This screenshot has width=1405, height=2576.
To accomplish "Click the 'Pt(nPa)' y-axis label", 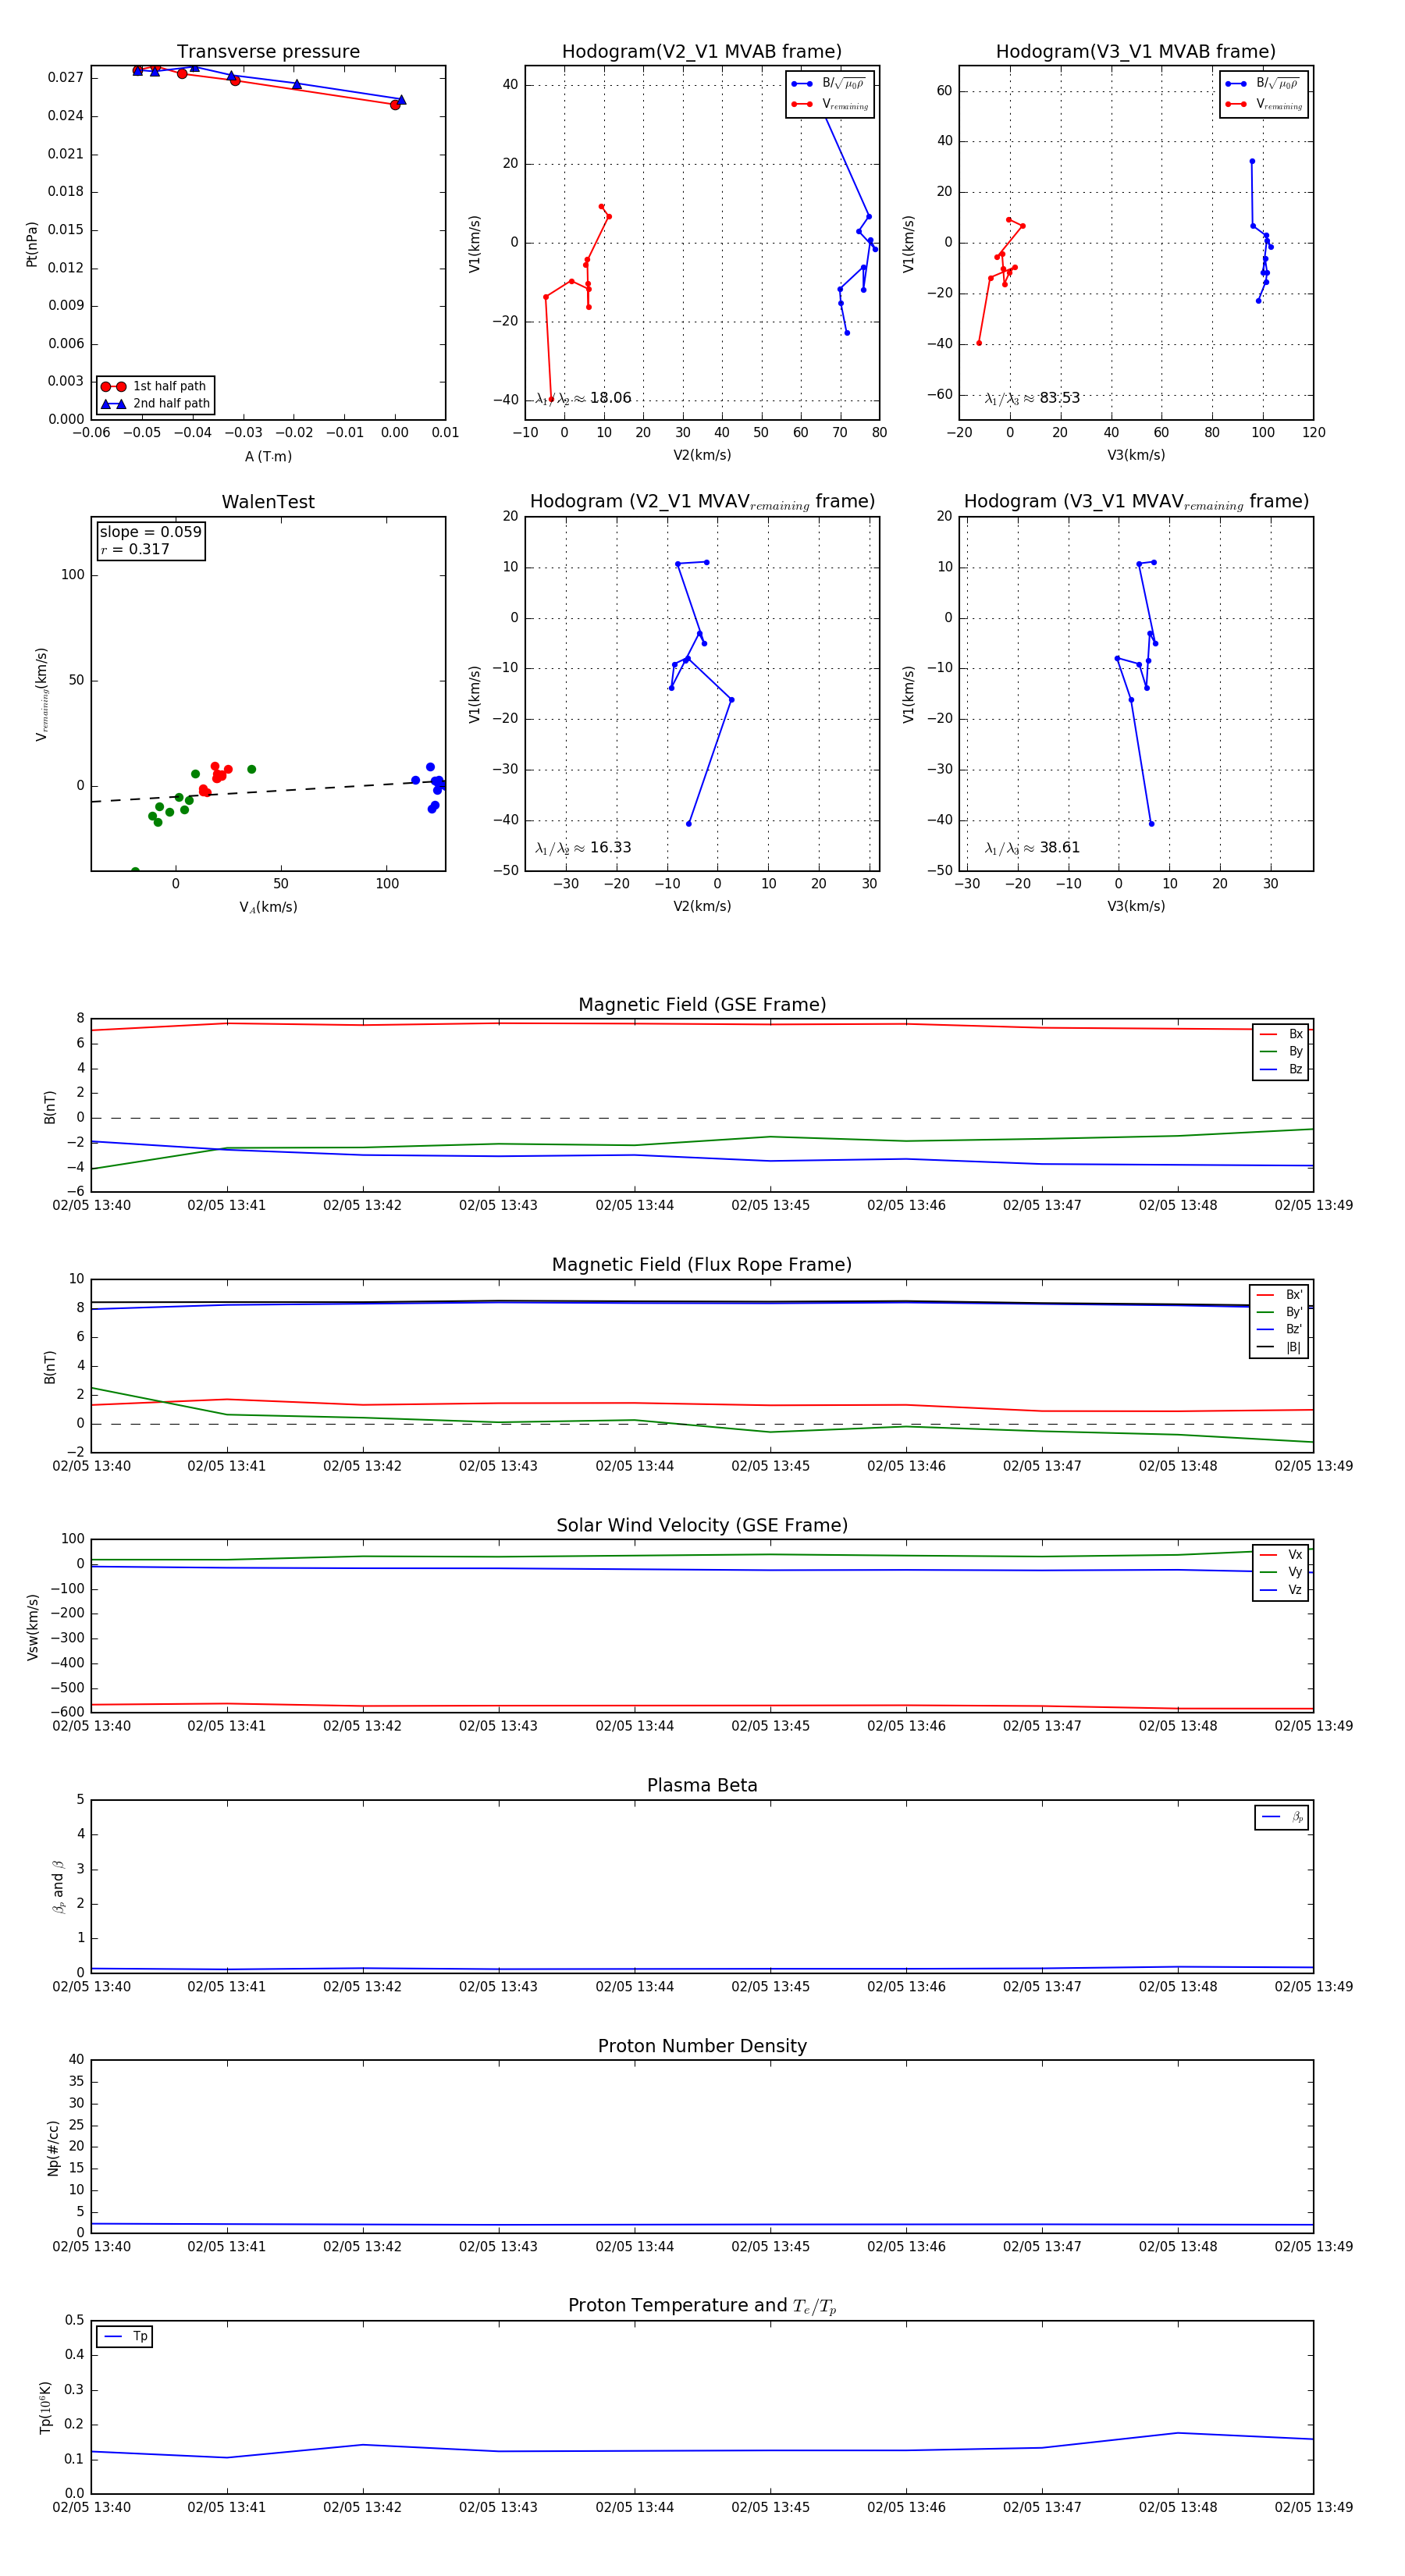I will pyautogui.click(x=32, y=243).
